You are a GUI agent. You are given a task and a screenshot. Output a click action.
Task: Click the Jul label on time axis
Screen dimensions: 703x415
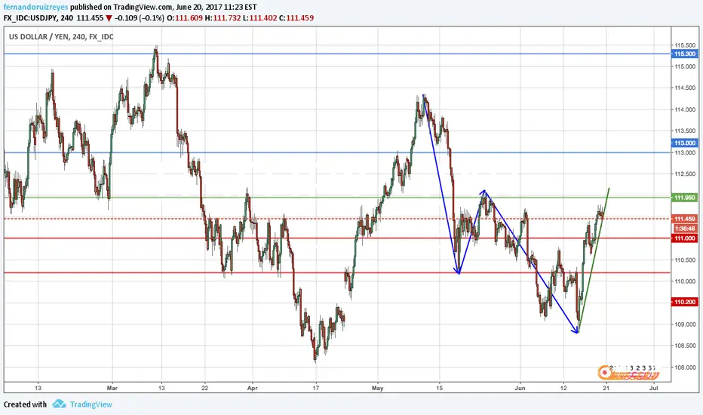[x=654, y=388]
